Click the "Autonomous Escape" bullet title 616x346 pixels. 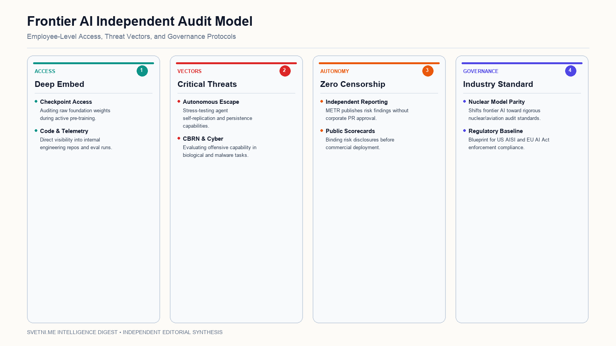click(211, 102)
